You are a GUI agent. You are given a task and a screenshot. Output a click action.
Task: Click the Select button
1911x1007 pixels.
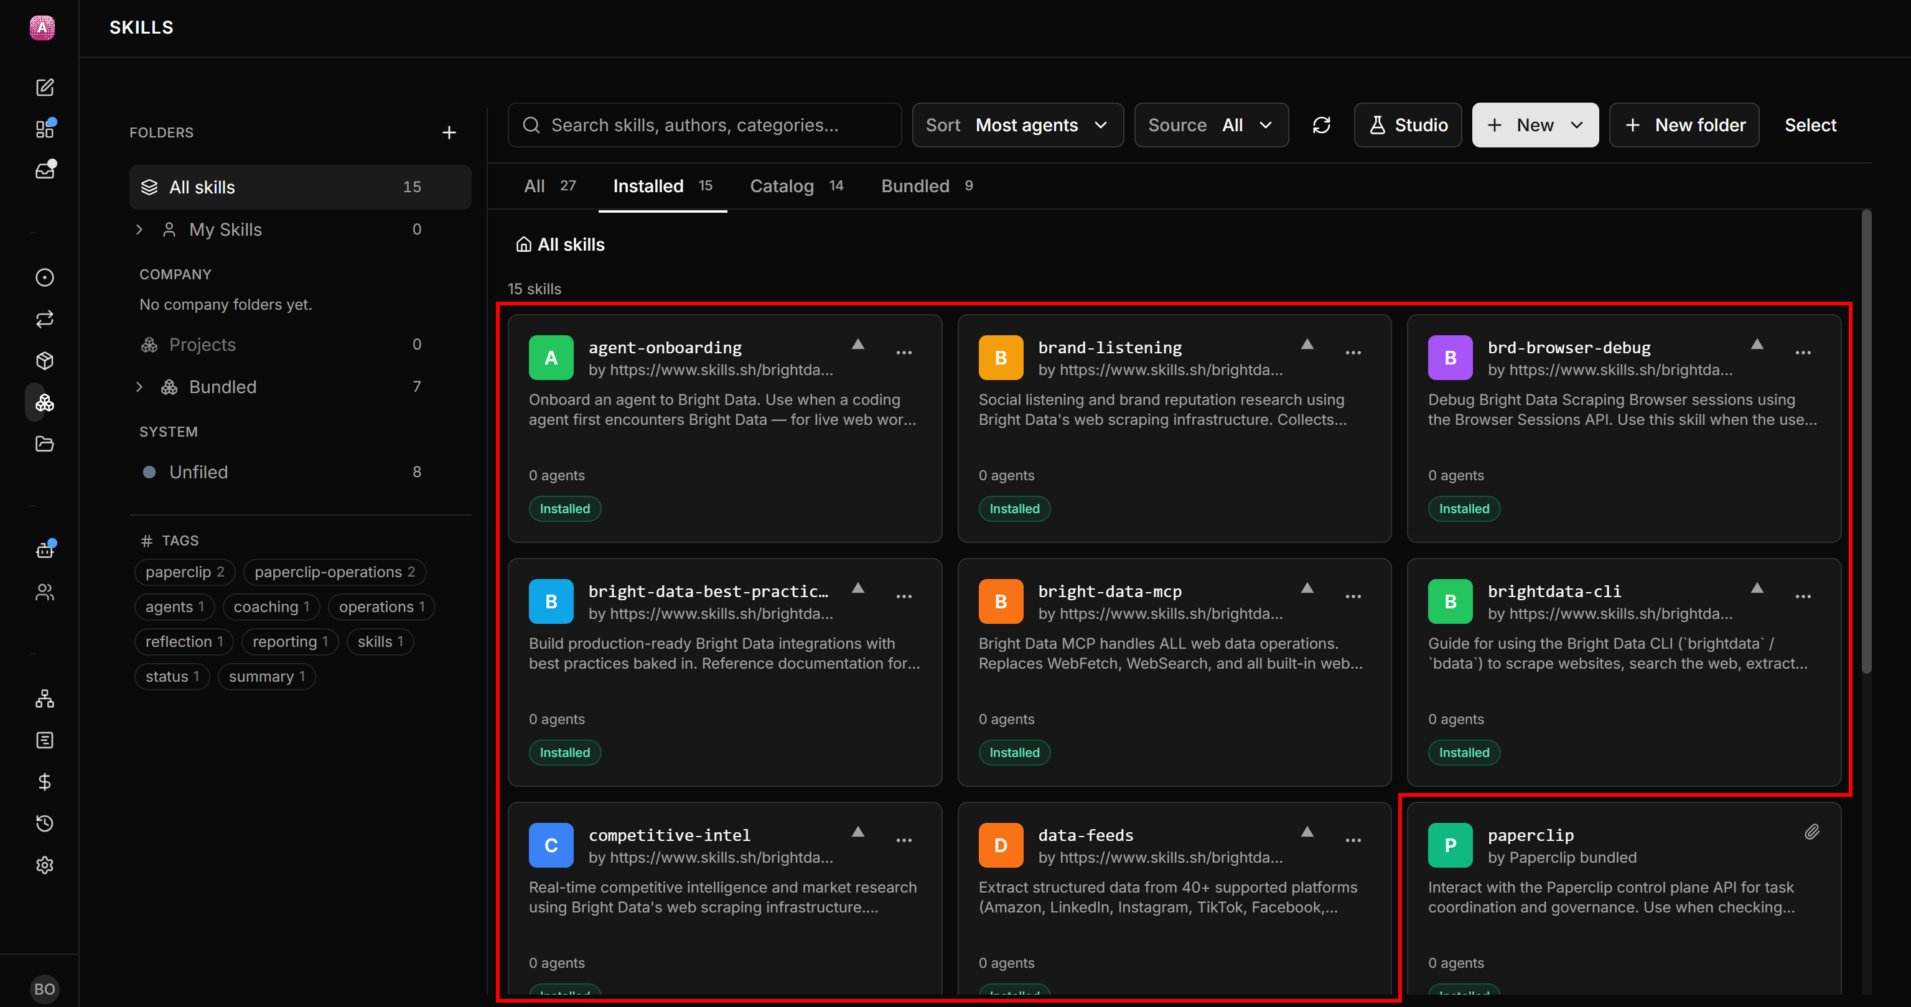pos(1810,125)
